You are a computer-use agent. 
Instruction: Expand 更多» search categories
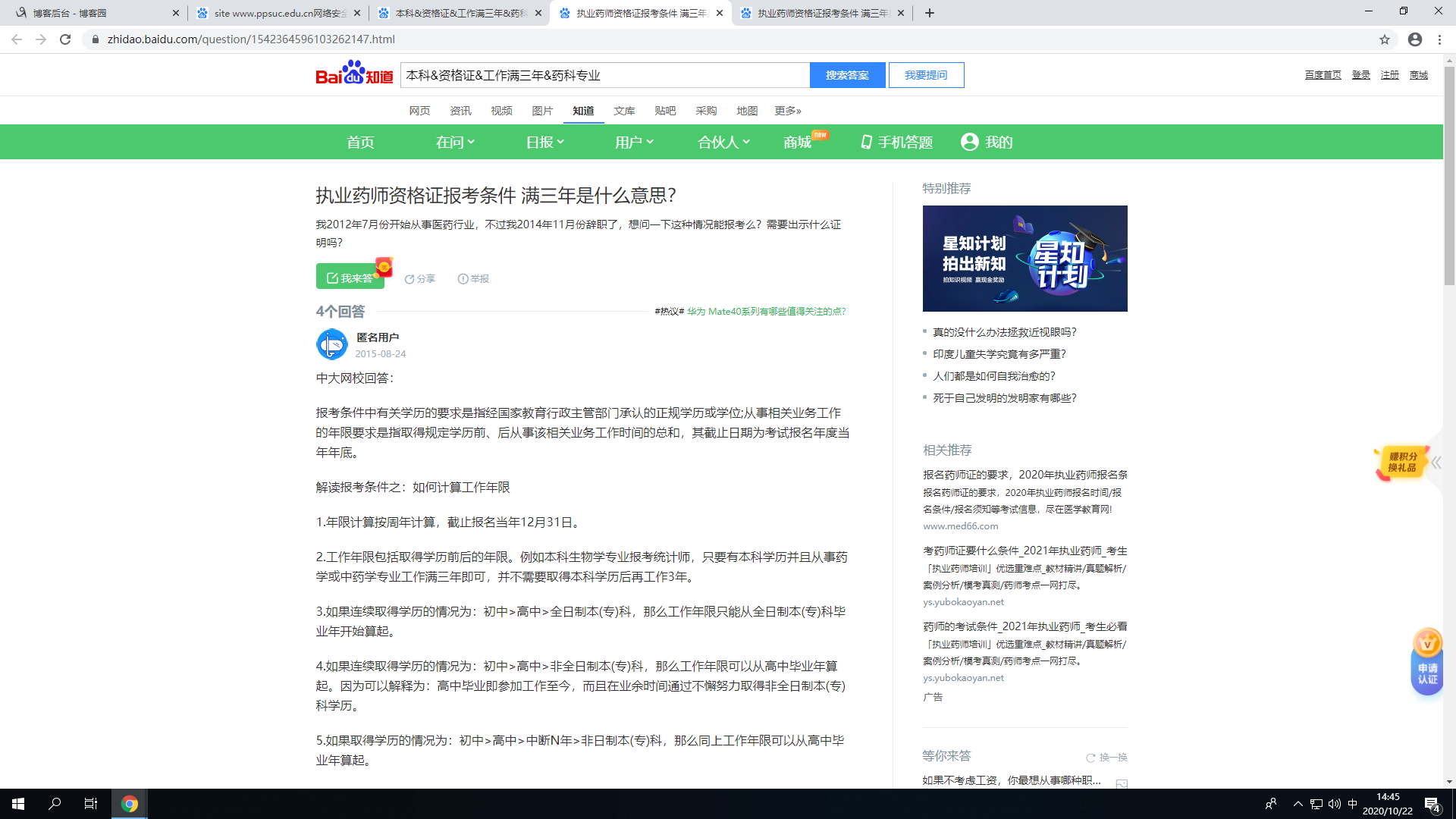(787, 111)
